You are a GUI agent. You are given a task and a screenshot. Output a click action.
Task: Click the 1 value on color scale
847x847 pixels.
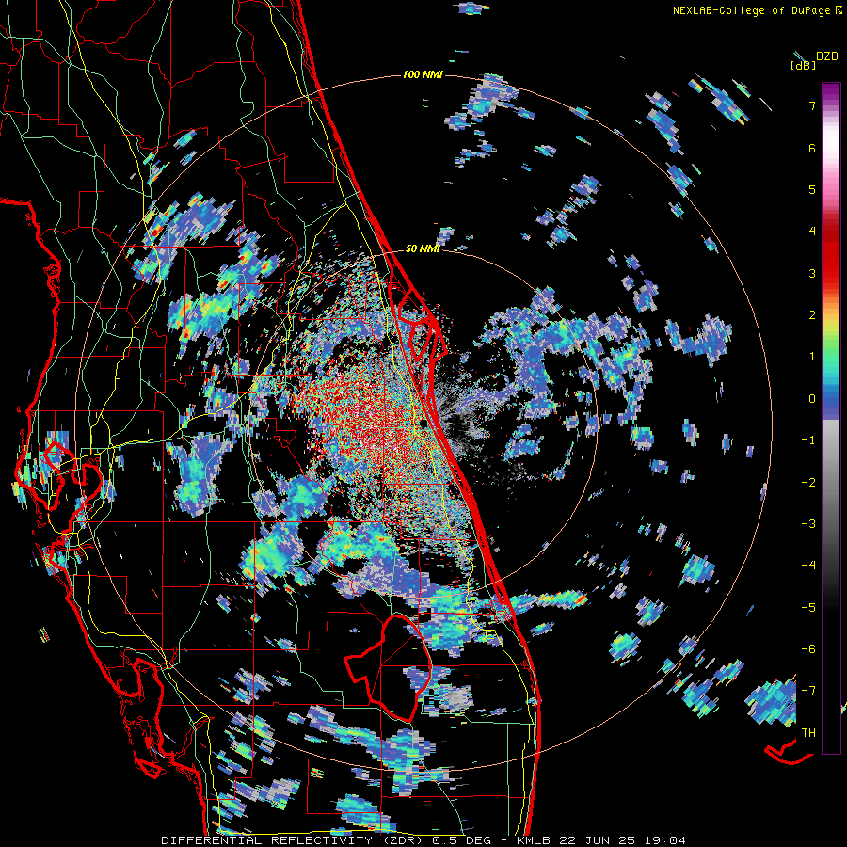click(x=812, y=357)
